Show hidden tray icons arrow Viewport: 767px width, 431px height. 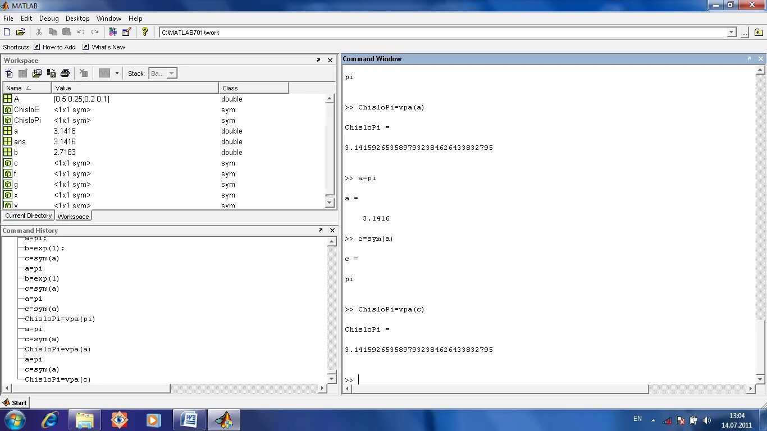coord(653,420)
